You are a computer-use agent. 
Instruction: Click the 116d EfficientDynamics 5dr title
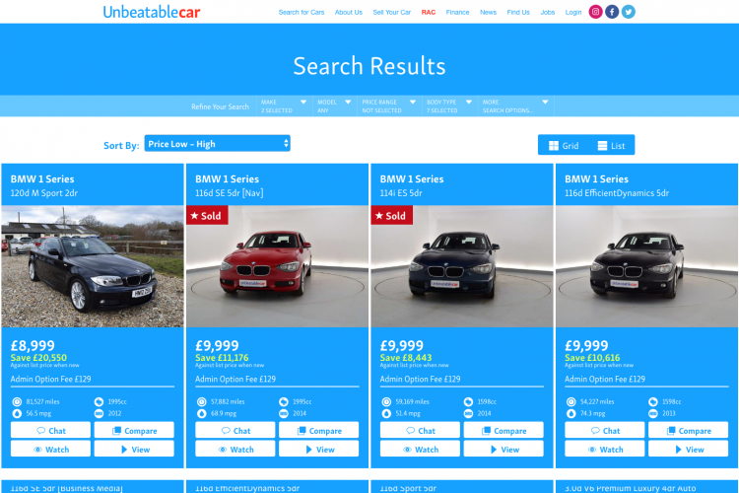(617, 193)
